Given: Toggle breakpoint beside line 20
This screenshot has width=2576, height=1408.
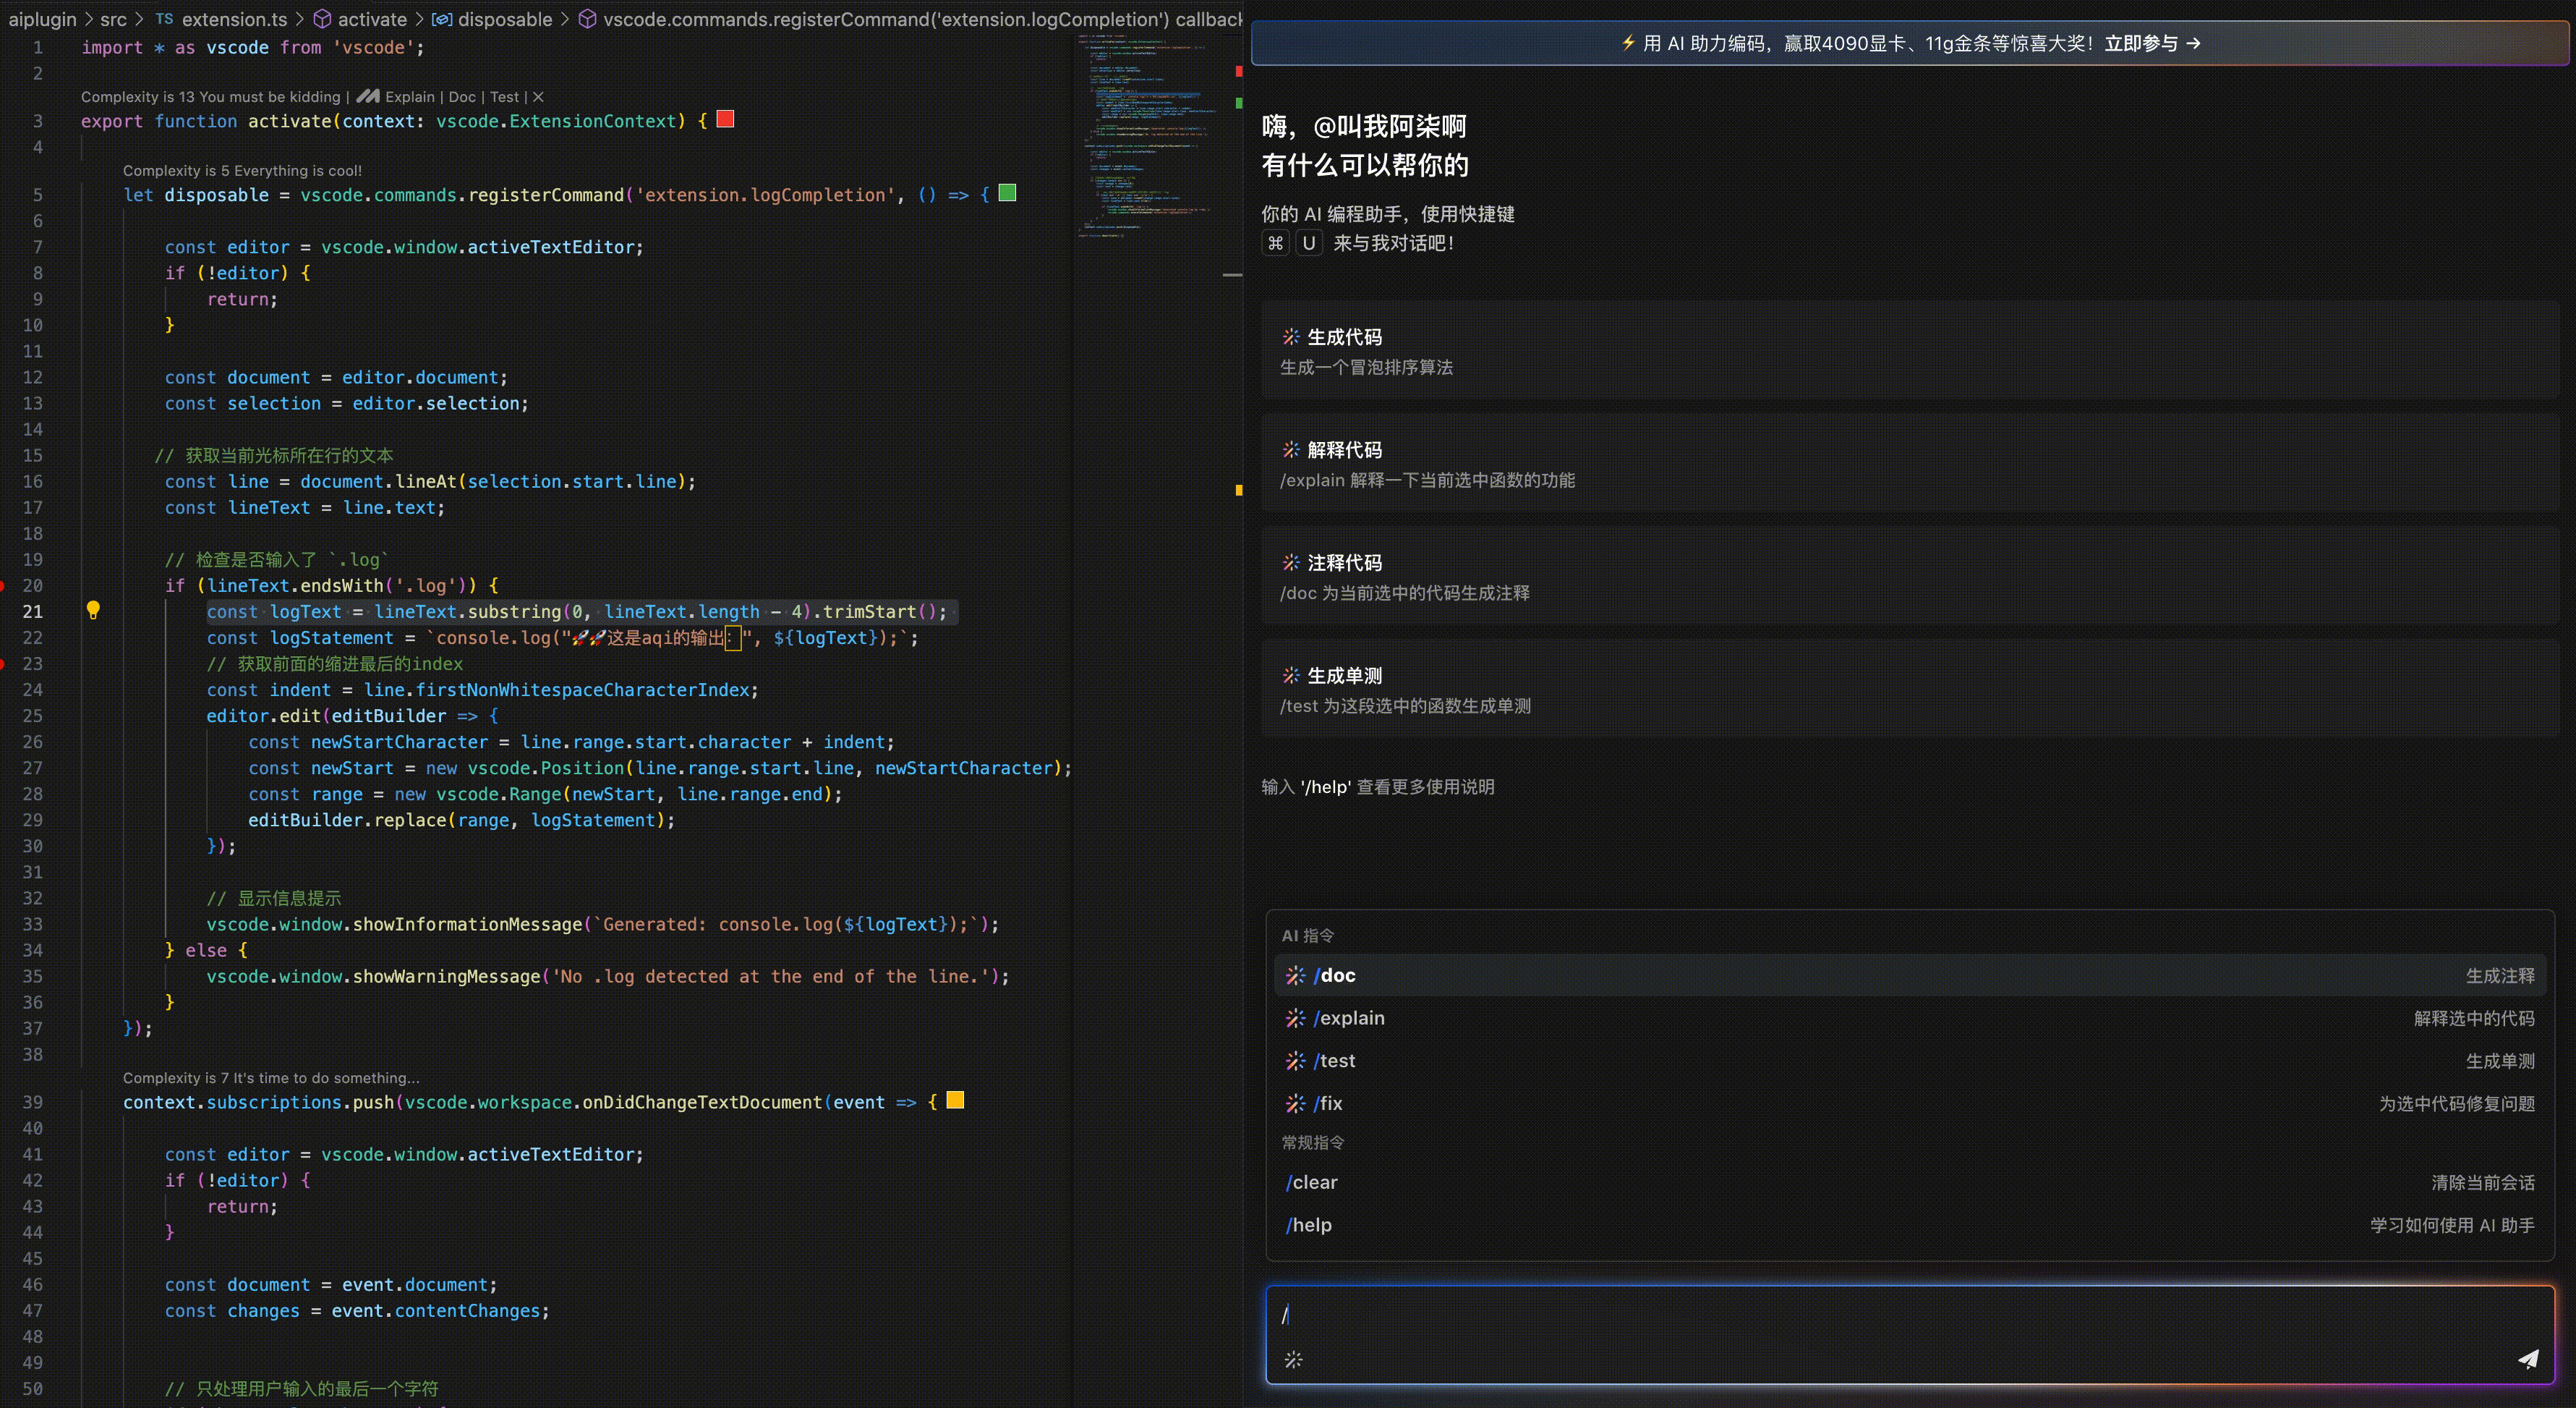Looking at the screenshot, I should point(3,585).
